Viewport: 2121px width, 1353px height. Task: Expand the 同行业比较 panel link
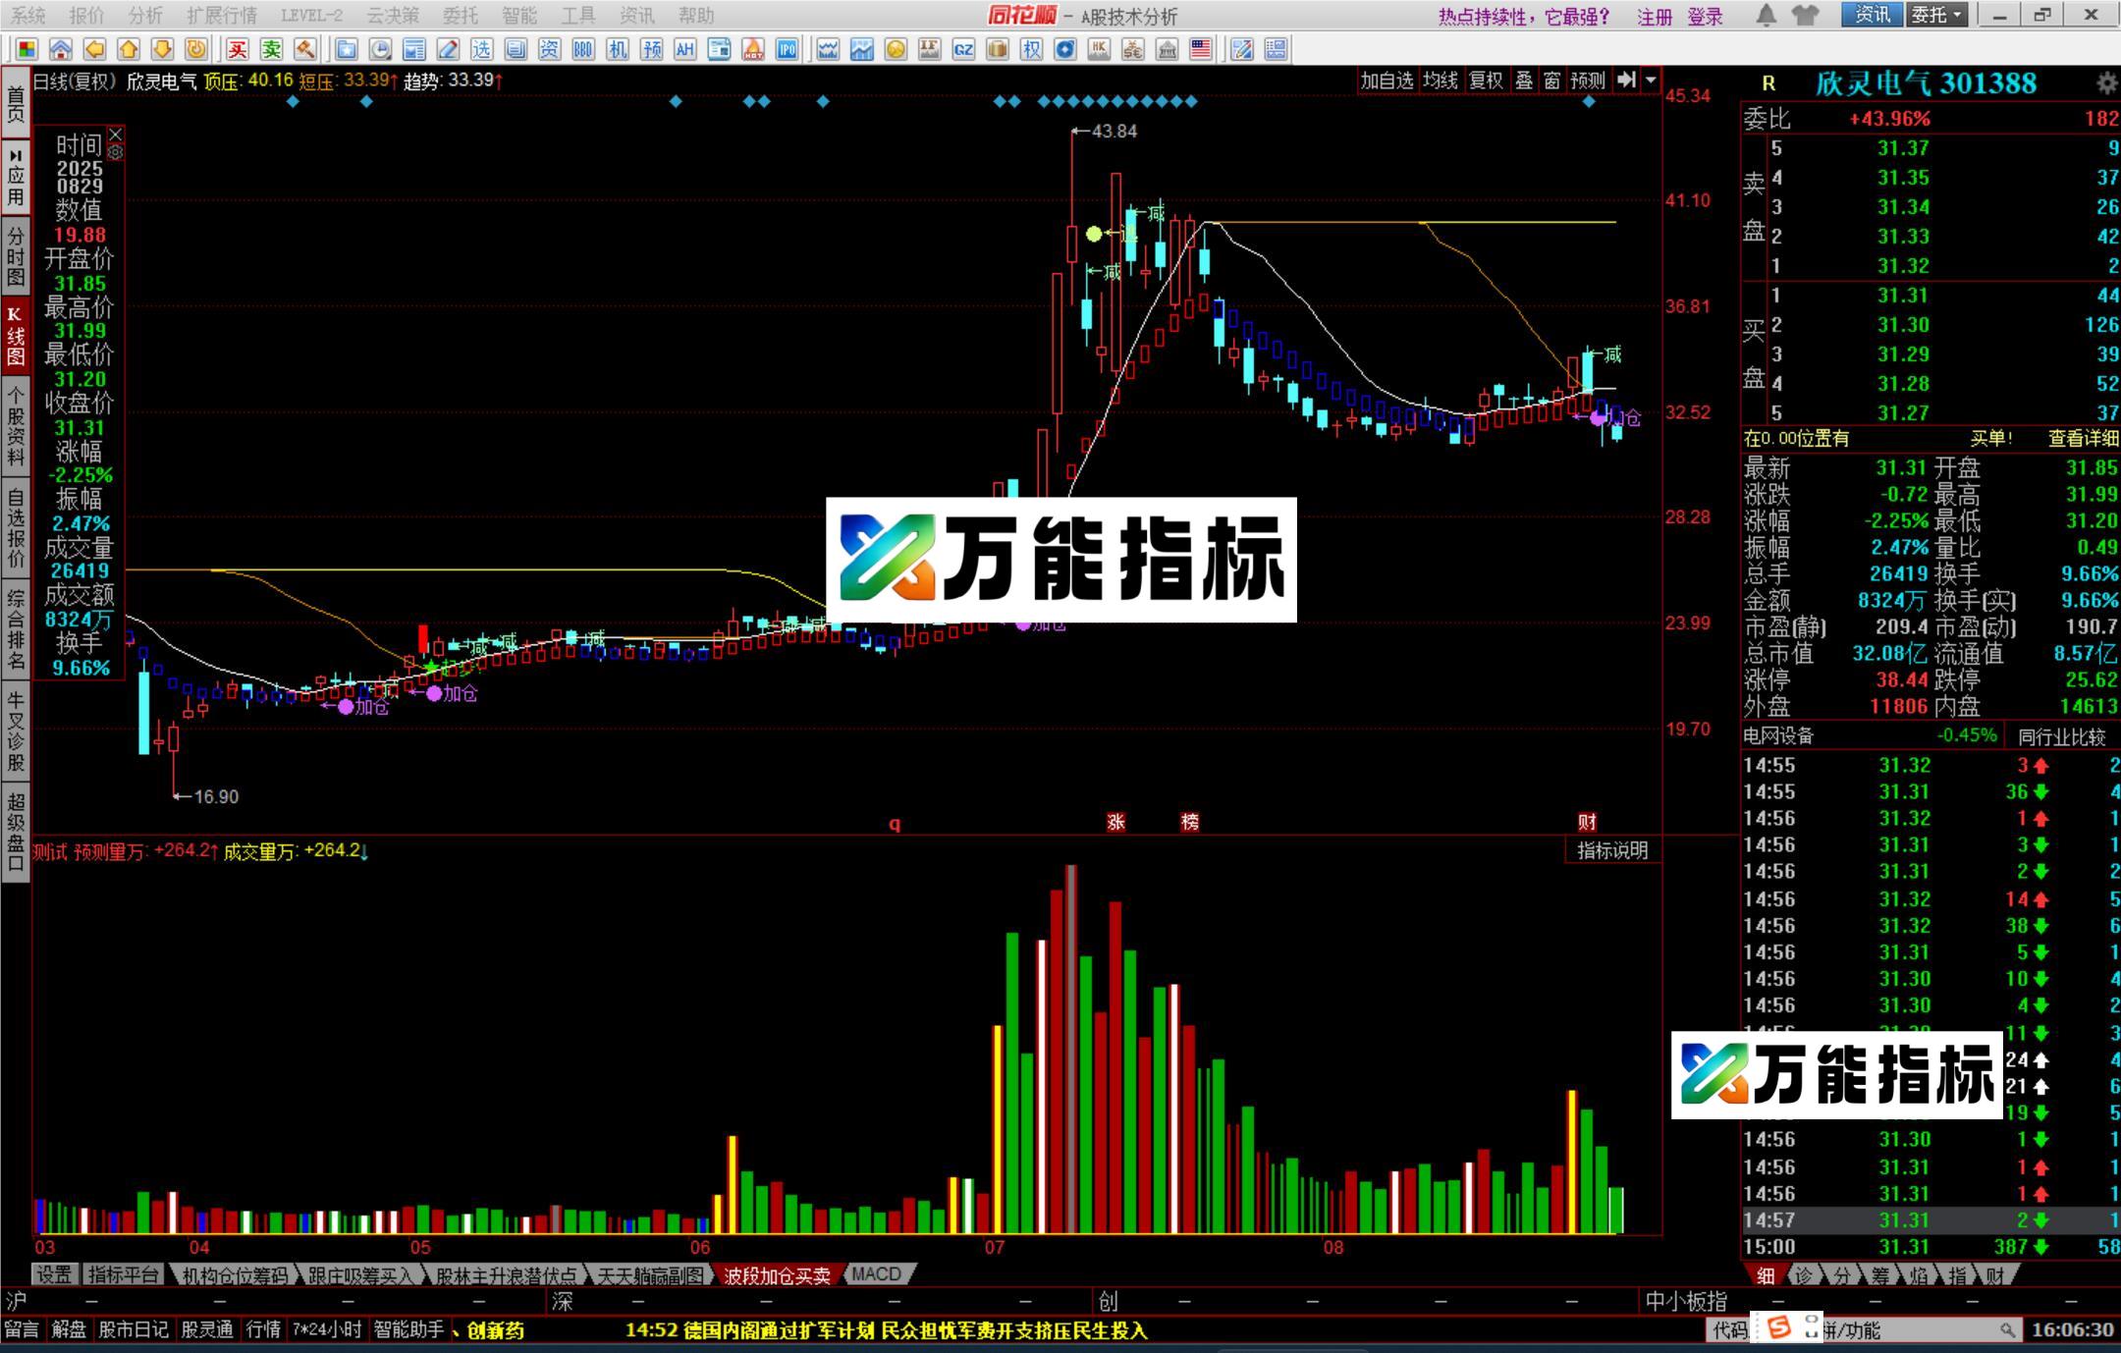[x=2061, y=736]
